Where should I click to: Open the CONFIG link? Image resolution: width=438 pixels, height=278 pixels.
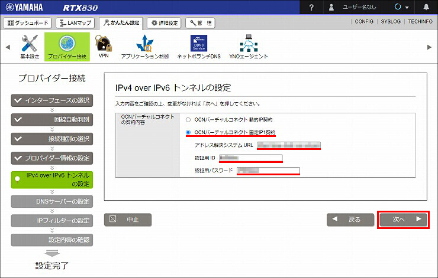(x=364, y=21)
